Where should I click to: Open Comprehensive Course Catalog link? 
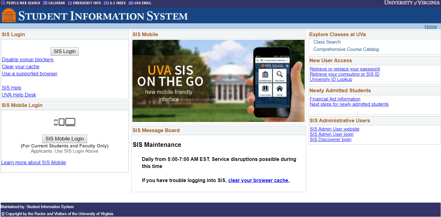click(x=346, y=49)
